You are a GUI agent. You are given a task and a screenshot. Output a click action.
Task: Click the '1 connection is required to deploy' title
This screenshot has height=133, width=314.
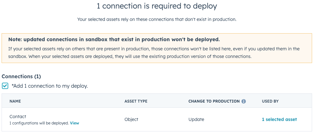click(157, 6)
